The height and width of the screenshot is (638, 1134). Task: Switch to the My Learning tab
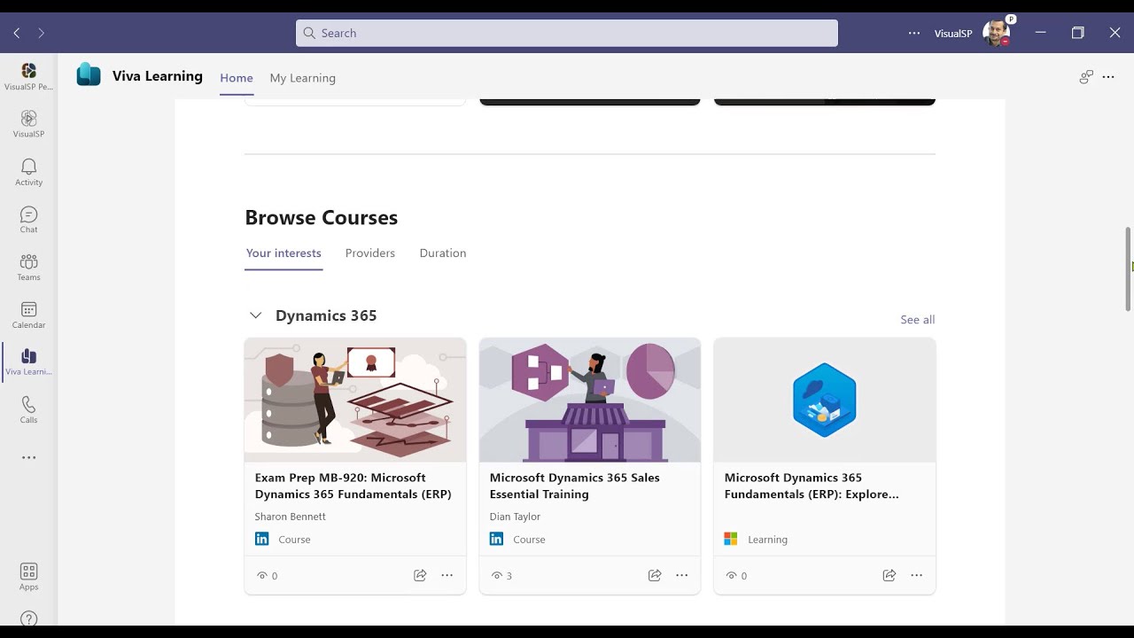tap(302, 78)
